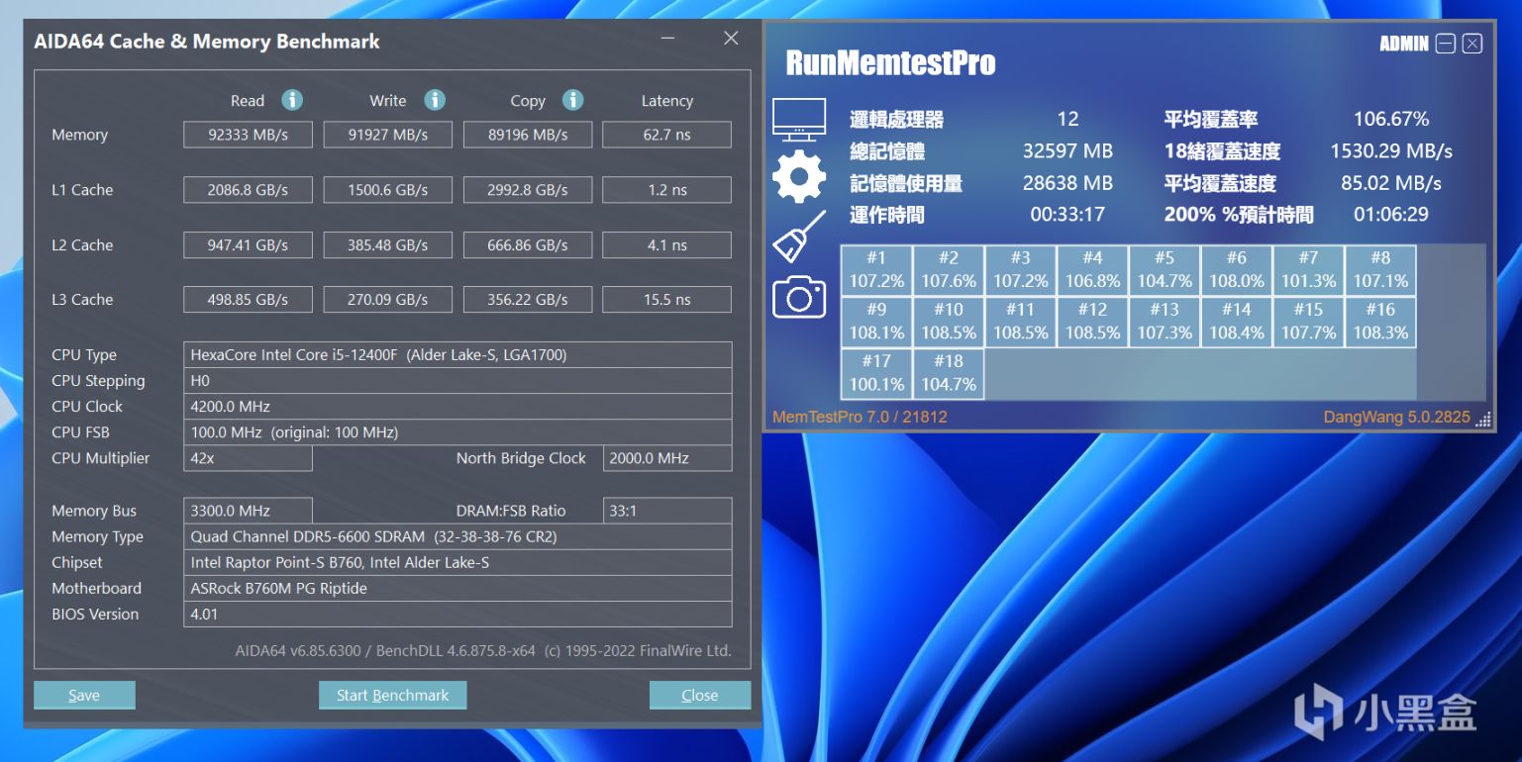Screen dimensions: 1522x762
Task: Select thread #12 tile at 108.5%
Action: click(x=1092, y=322)
